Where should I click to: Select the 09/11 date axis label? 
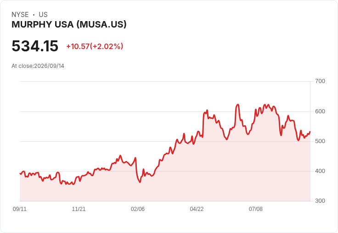pos(20,209)
